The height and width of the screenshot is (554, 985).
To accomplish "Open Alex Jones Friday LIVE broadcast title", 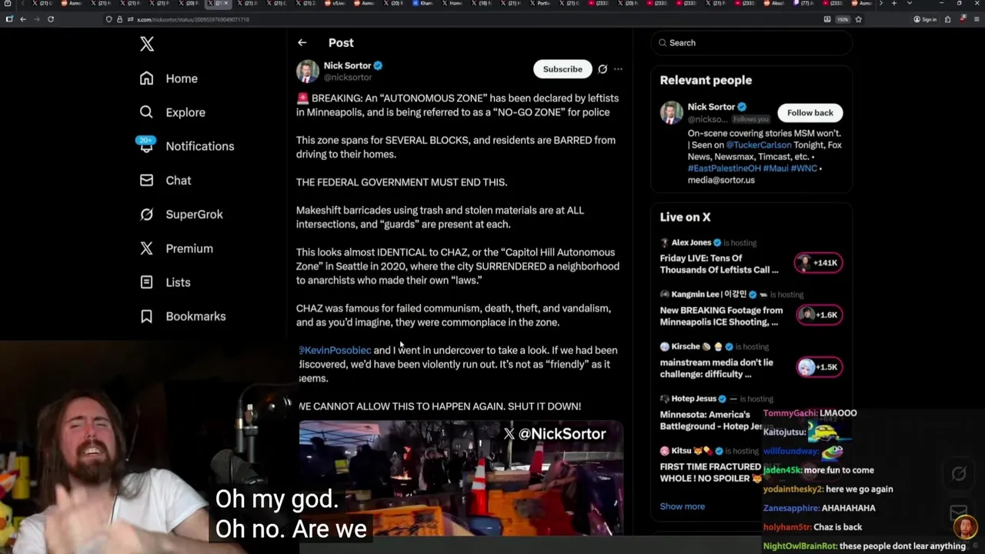I will tap(719, 264).
